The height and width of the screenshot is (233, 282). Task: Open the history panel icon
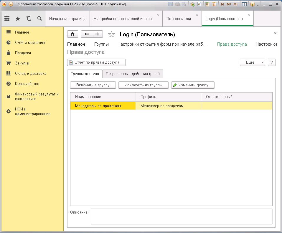[29, 18]
